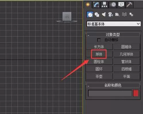Click the 圆柱体 button
143x114 pixels.
pos(99,61)
